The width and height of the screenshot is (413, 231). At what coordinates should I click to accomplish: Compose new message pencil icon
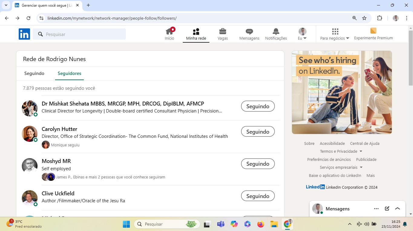[387, 209]
